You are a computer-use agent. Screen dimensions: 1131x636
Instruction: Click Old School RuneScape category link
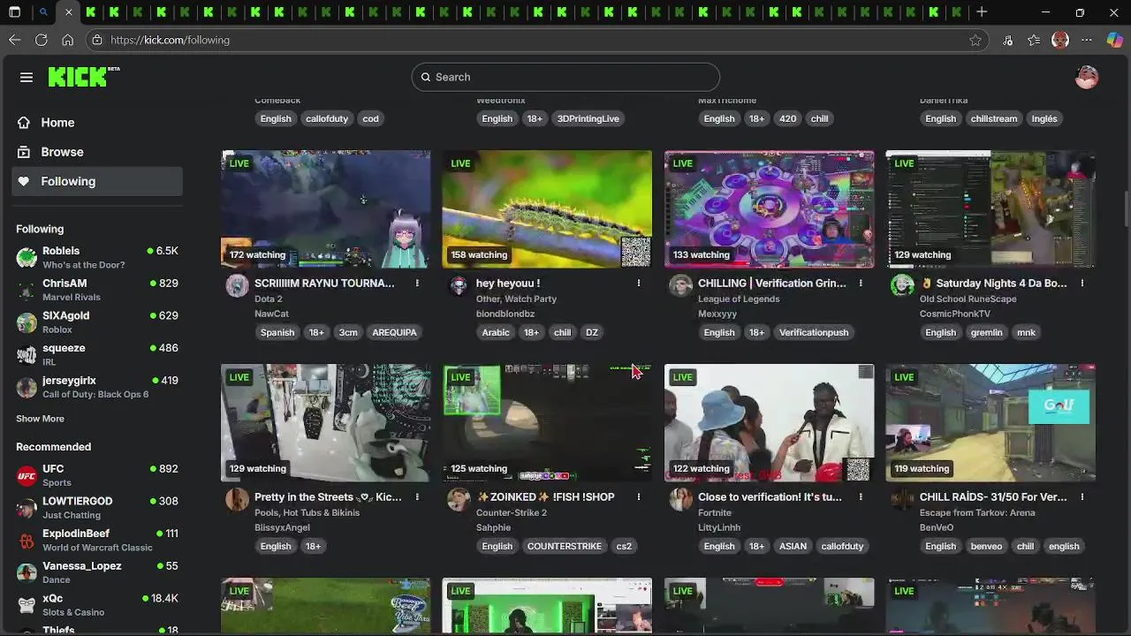[968, 299]
